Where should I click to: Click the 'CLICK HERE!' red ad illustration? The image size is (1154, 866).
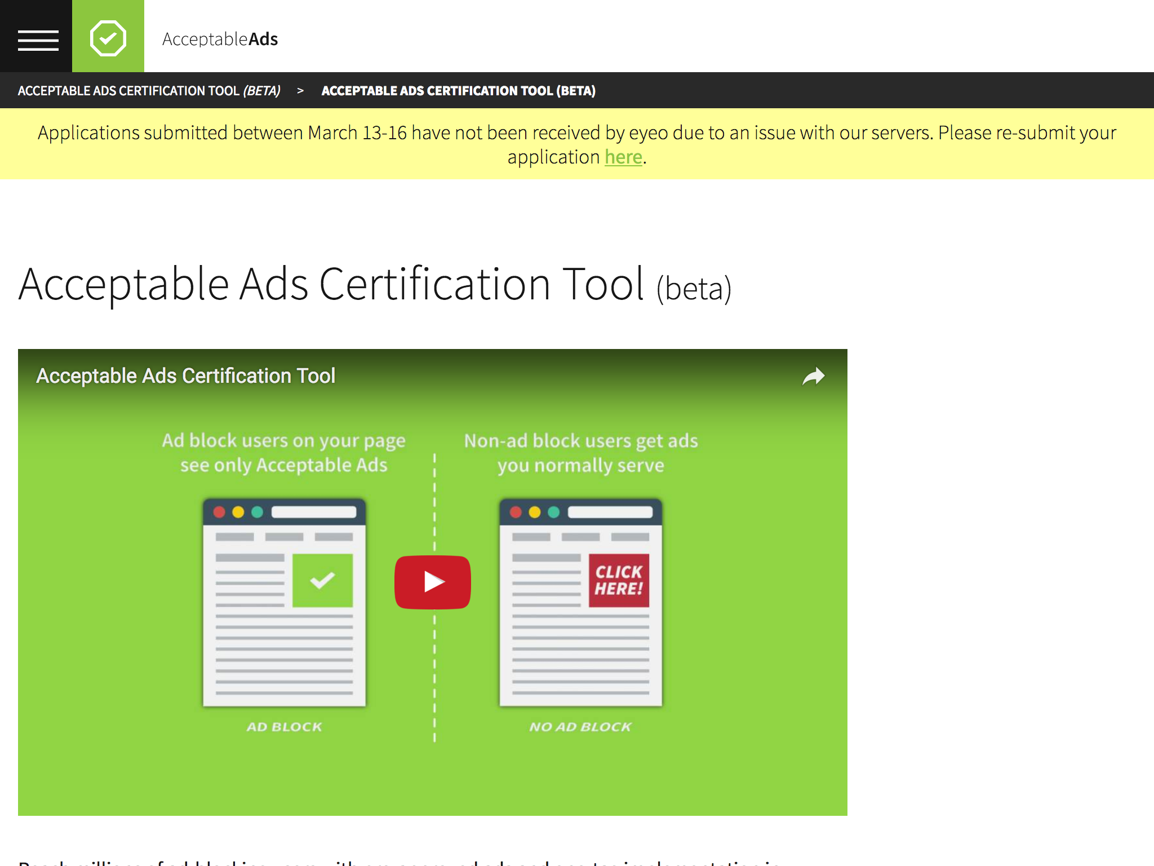pos(619,580)
